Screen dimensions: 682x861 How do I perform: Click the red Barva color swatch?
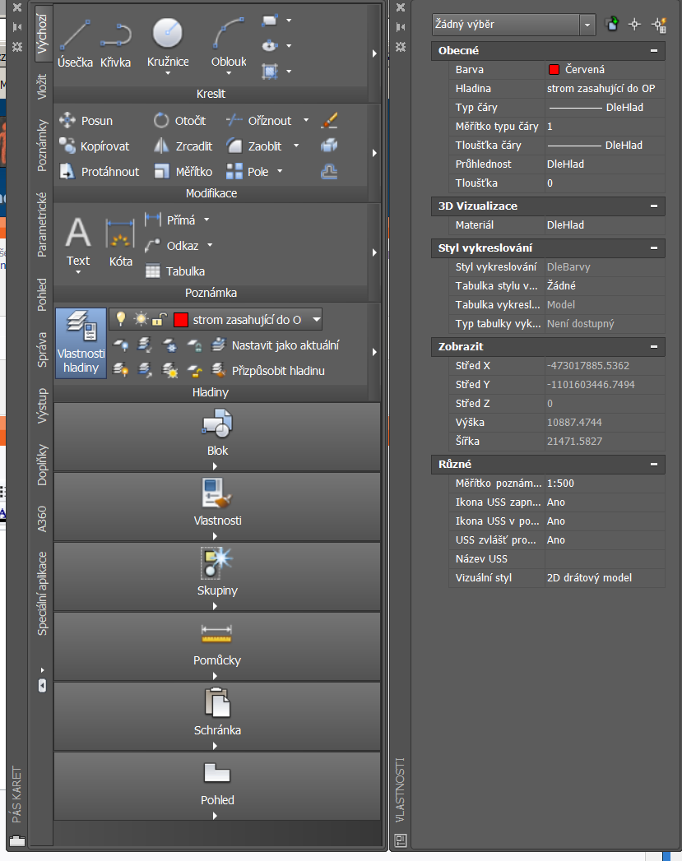tap(554, 70)
